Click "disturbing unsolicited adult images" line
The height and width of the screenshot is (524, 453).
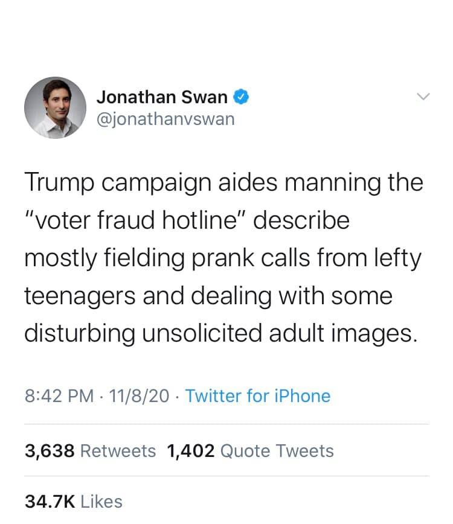(220, 334)
